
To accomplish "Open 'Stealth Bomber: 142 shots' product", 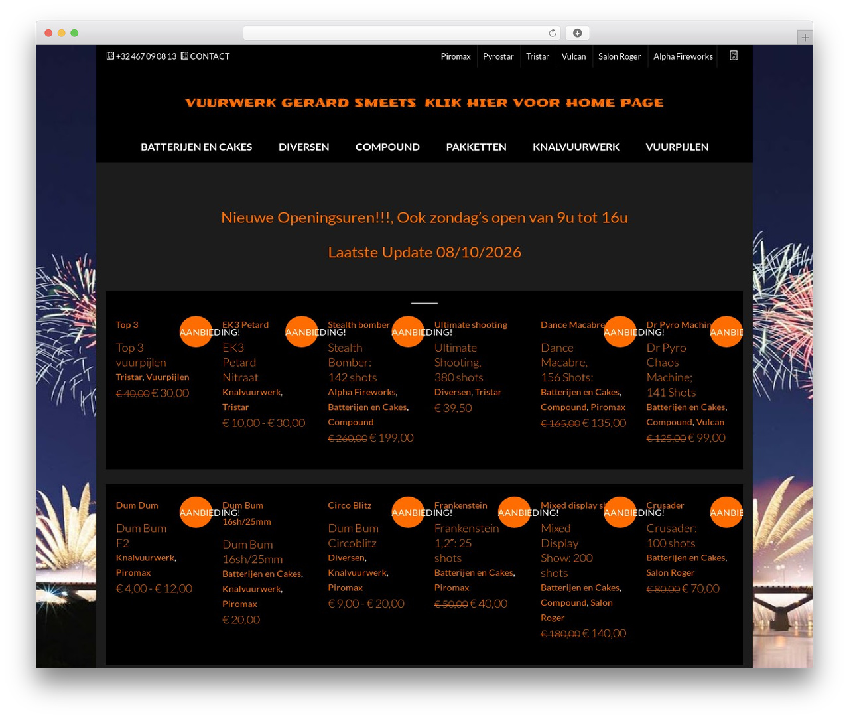I will tap(352, 362).
